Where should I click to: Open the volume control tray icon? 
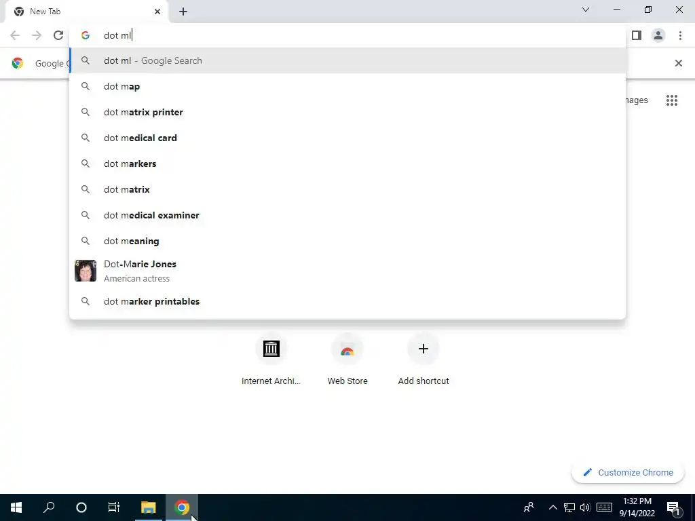(x=585, y=507)
